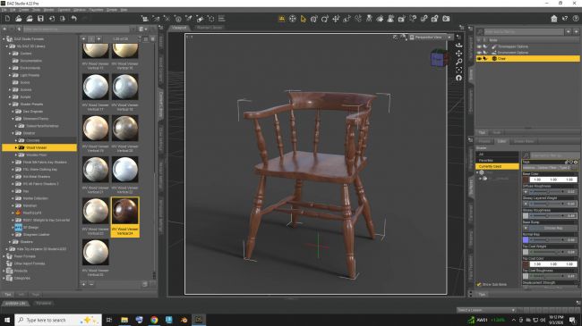Click the New Scene file icon

tap(7, 19)
